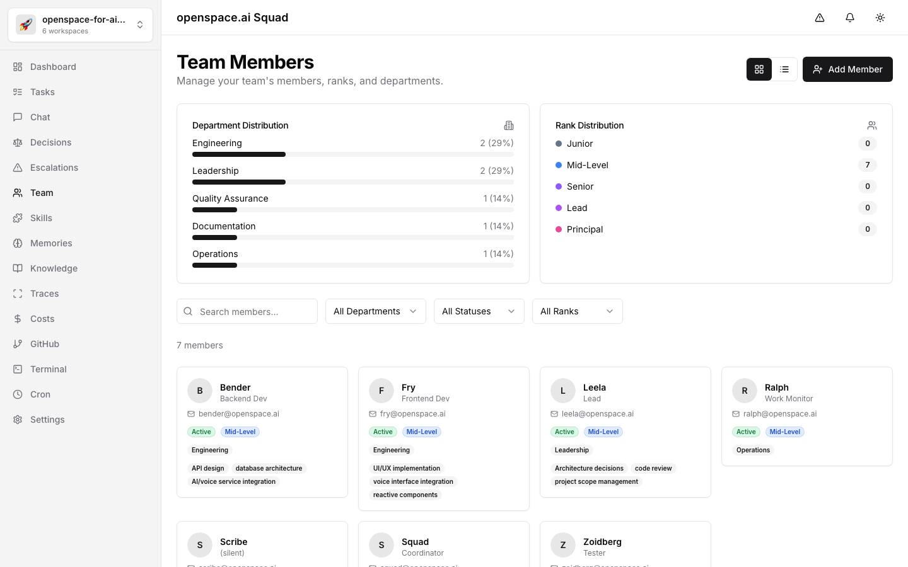Open the notifications bell
Viewport: 908px width, 567px height.
tap(850, 18)
